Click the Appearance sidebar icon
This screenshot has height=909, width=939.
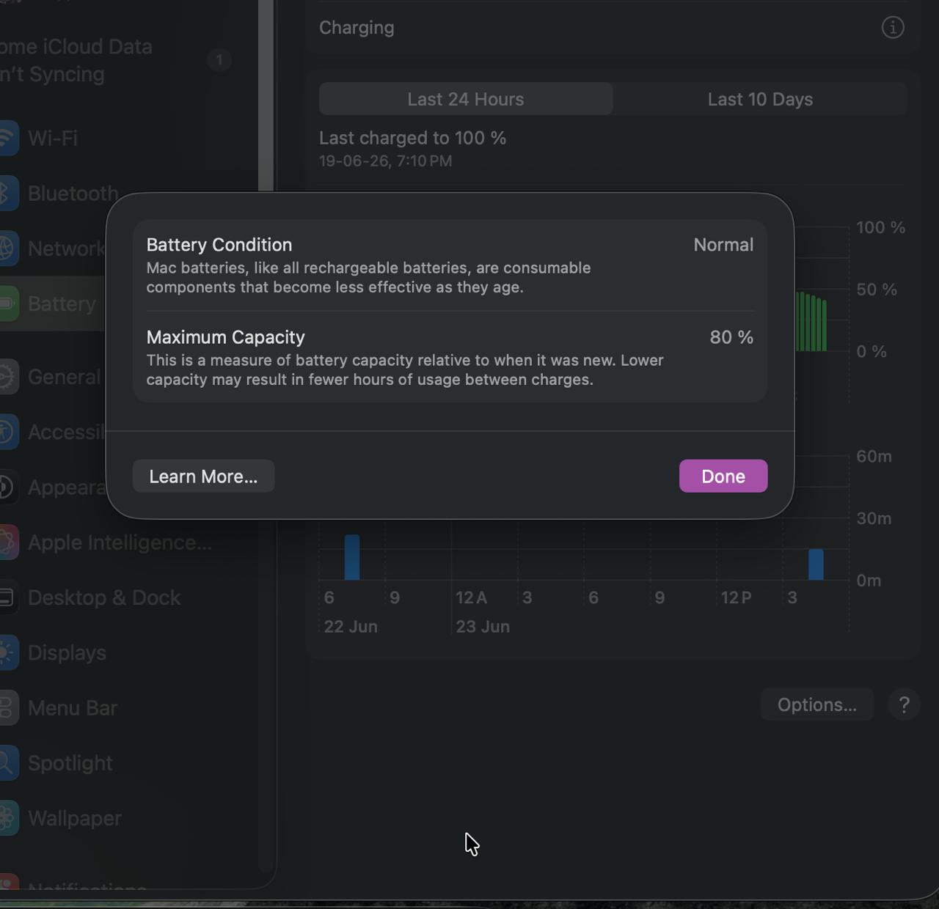[8, 487]
